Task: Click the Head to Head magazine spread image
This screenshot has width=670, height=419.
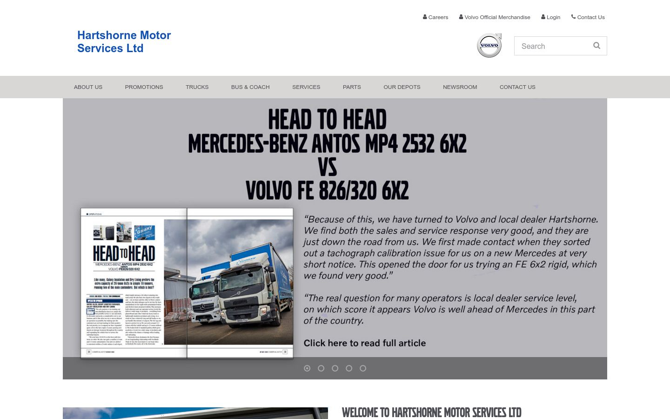Action: pyautogui.click(x=187, y=283)
